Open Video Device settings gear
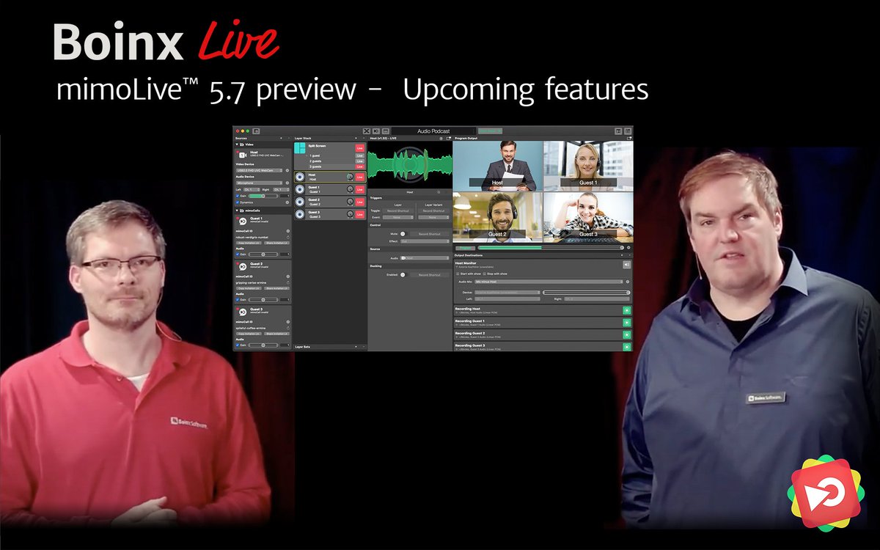The width and height of the screenshot is (880, 550). pos(287,170)
